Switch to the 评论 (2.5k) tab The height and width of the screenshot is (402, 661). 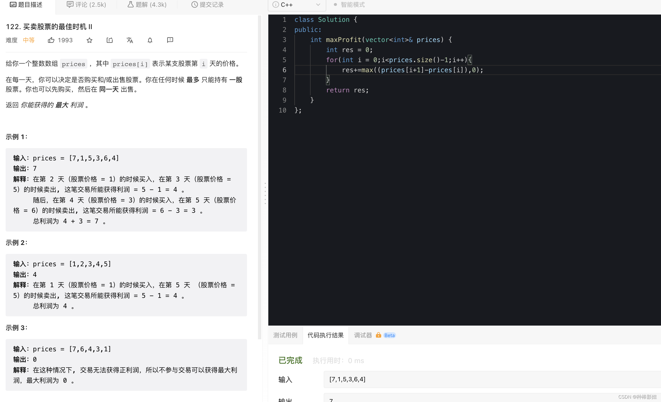pos(86,5)
